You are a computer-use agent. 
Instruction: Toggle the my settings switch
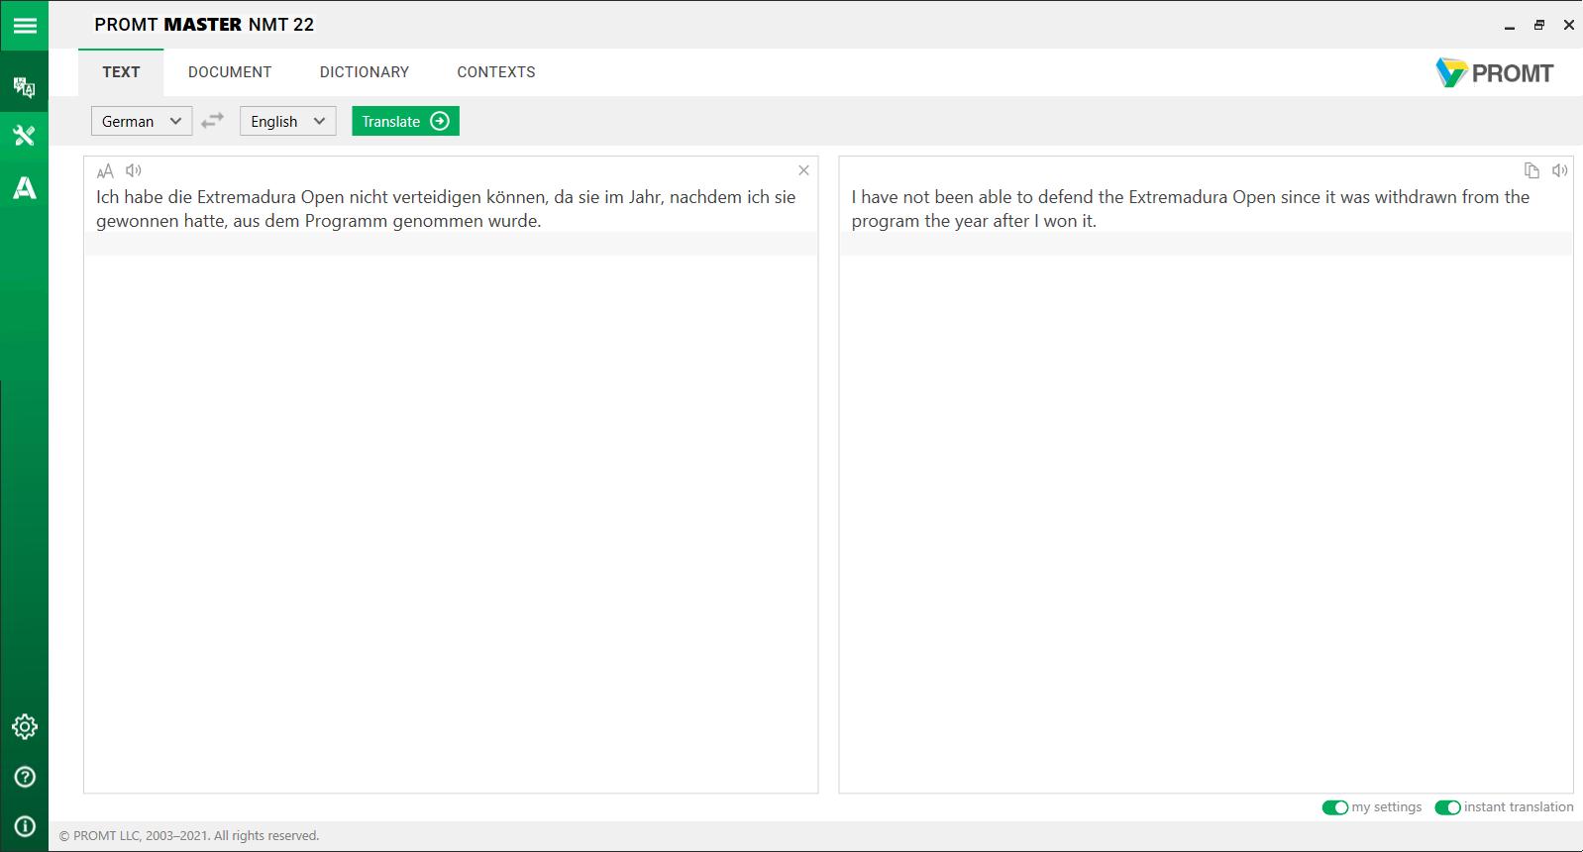1334,807
